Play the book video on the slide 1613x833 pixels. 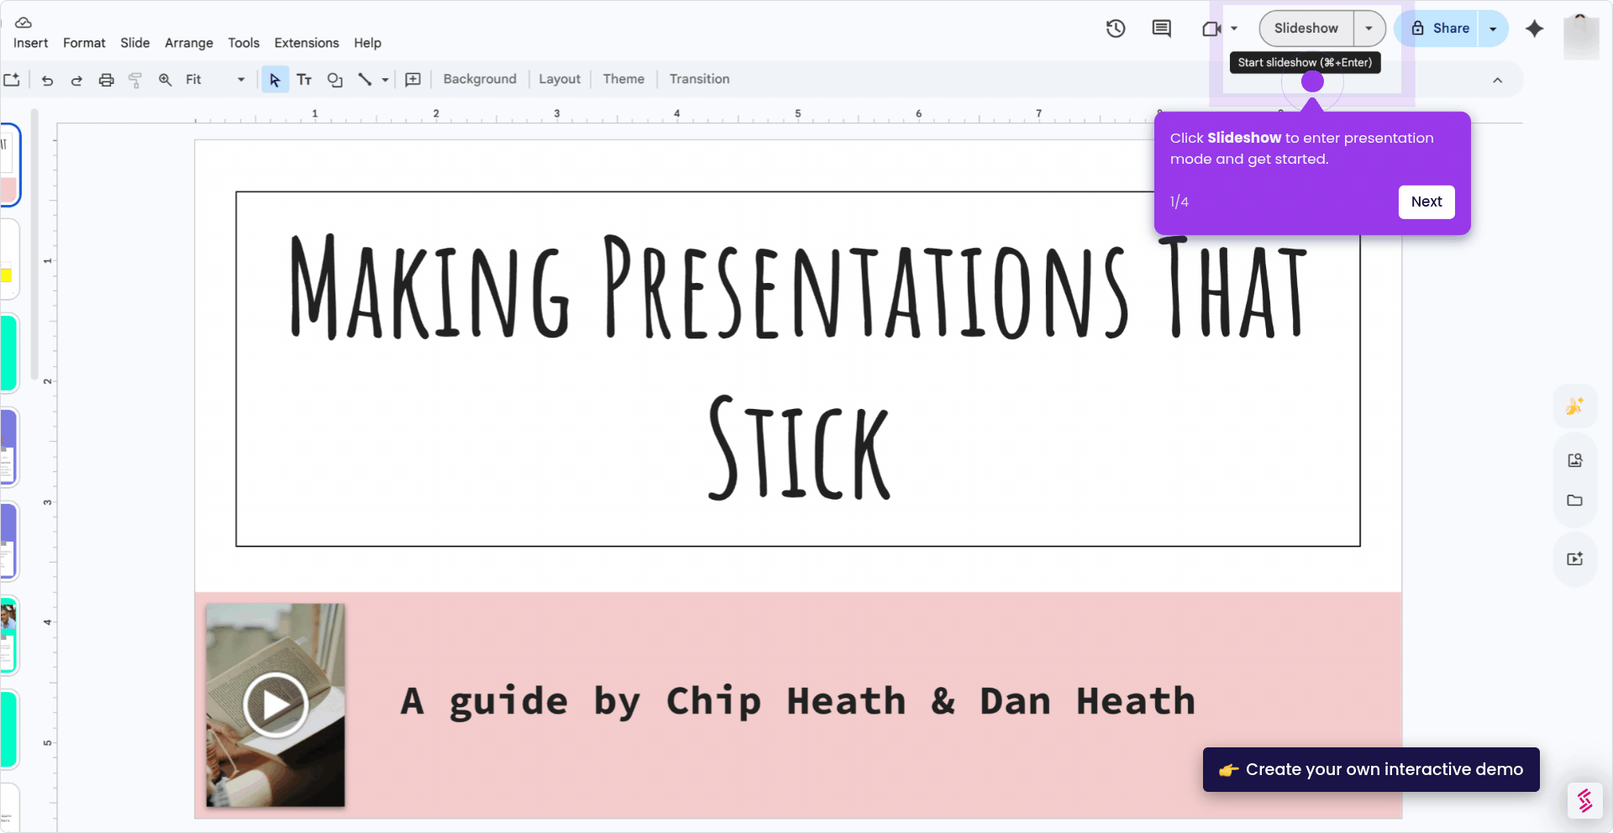pos(276,705)
